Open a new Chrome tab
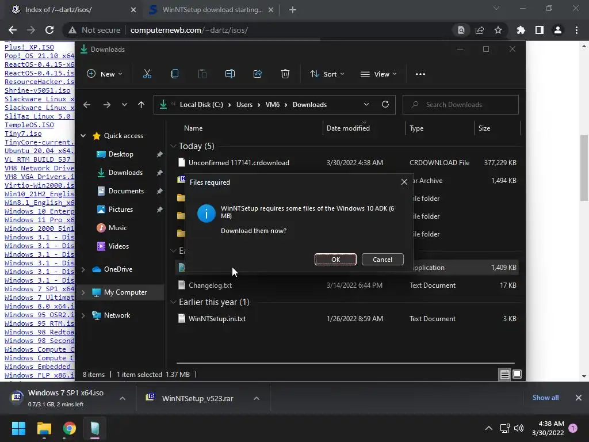 [293, 10]
